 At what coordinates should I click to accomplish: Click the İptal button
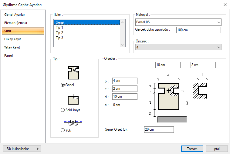click(x=217, y=149)
